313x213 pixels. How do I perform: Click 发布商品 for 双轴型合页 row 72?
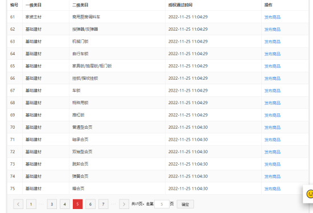click(x=272, y=152)
